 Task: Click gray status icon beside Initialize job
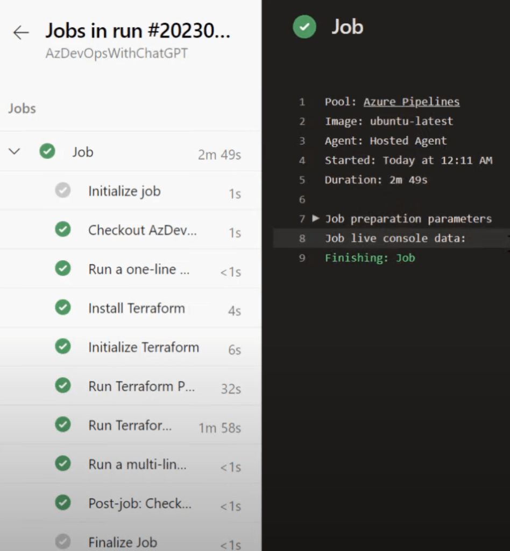(x=63, y=191)
